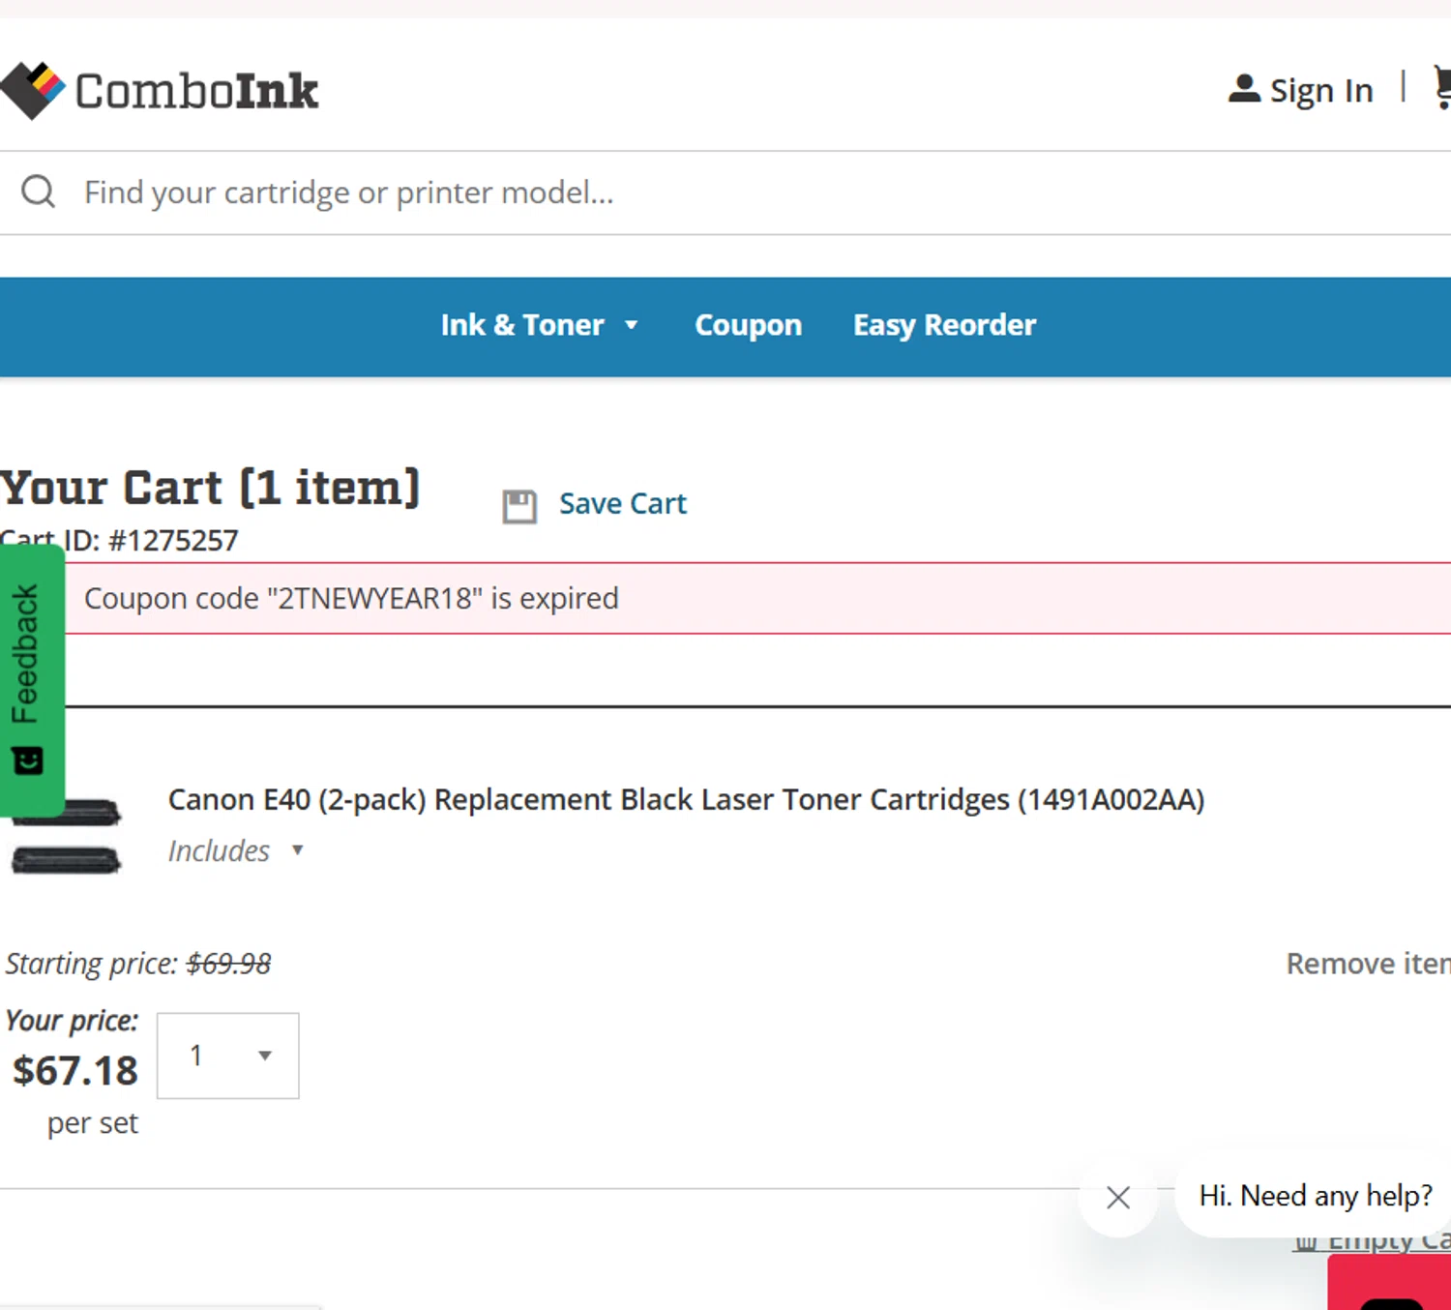This screenshot has height=1310, width=1451.
Task: Open the quantity dropdown showing 1
Action: click(228, 1056)
